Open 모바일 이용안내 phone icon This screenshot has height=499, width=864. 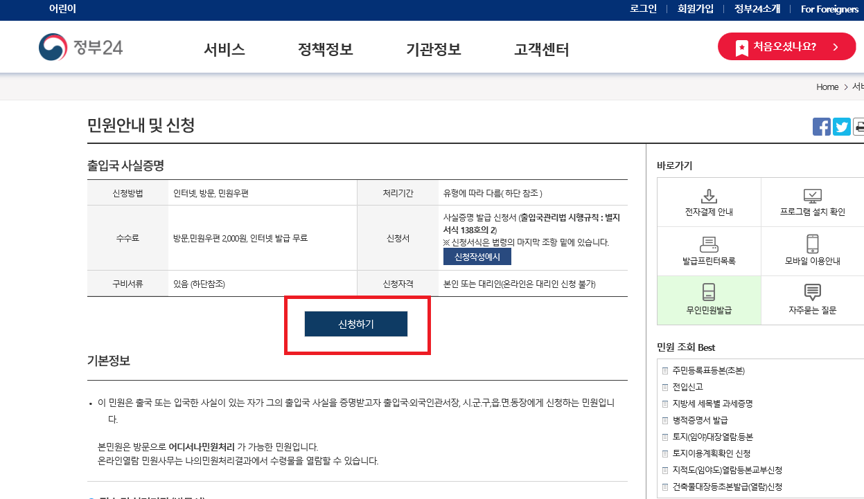tap(812, 244)
